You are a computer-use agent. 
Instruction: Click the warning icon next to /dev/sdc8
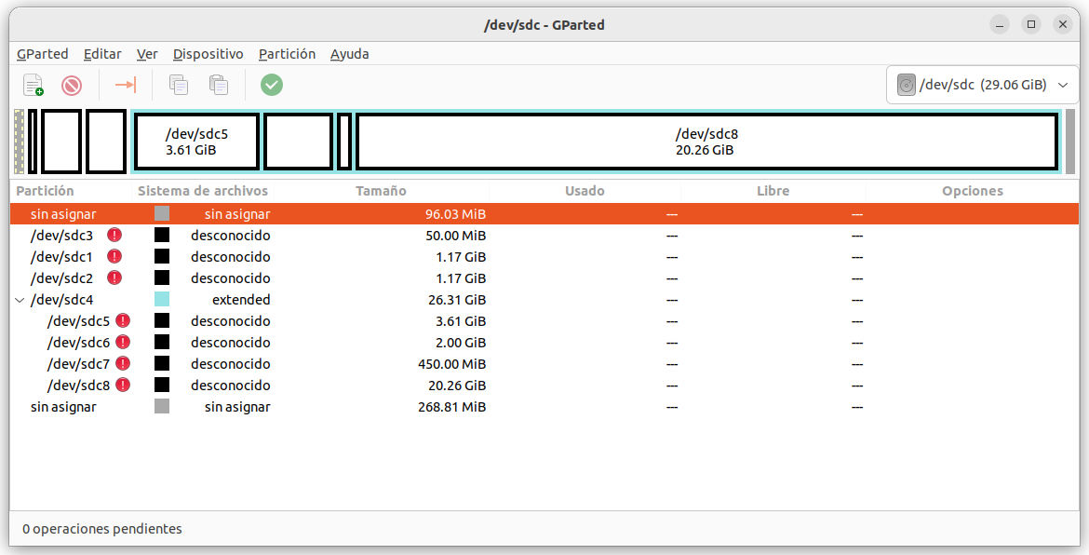pos(123,385)
